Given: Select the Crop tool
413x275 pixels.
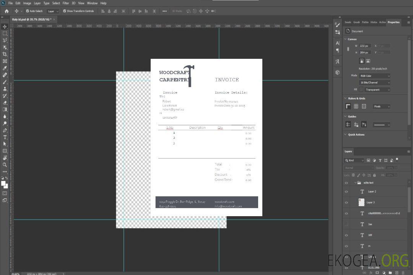Looking at the screenshot, I should [x=5, y=54].
